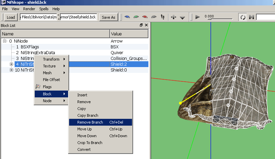Open the Block submenu

click(x=51, y=94)
